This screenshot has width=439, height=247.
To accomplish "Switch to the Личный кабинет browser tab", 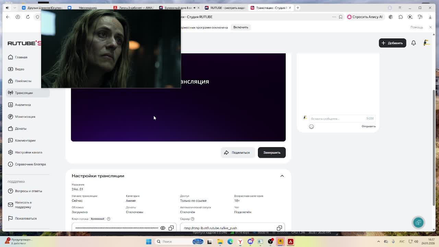I will [133, 8].
